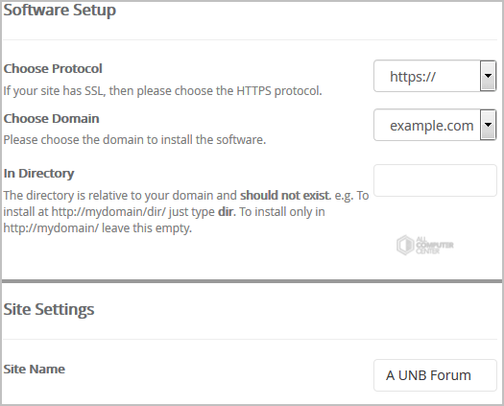Click the SSL HTTPS protocol hint text
This screenshot has width=504, height=406.
[162, 91]
